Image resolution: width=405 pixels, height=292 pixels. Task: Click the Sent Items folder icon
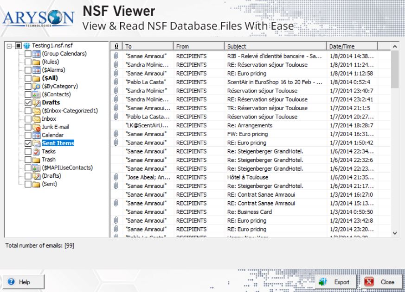37,143
